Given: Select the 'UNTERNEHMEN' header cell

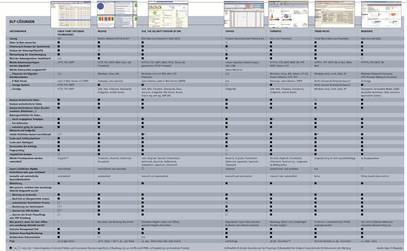Looking at the screenshot, I should [18, 31].
